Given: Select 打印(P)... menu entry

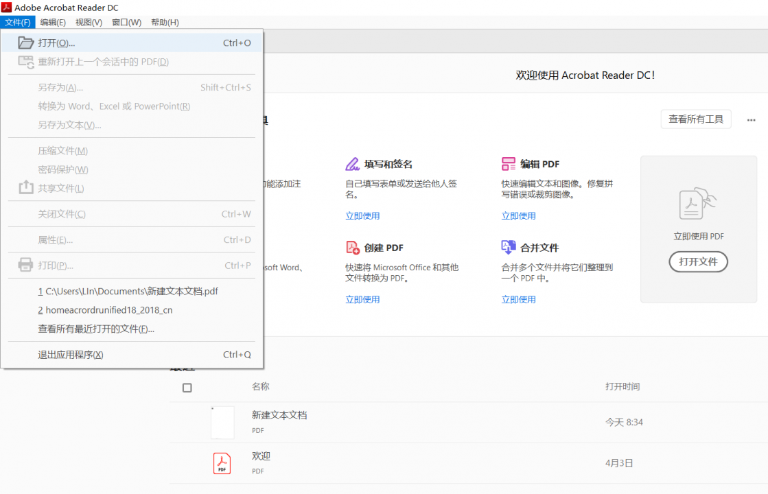Looking at the screenshot, I should [x=132, y=266].
